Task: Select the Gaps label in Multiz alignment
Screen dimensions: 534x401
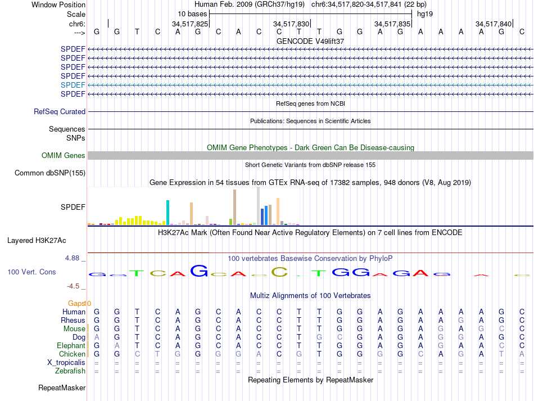Action: coord(76,303)
